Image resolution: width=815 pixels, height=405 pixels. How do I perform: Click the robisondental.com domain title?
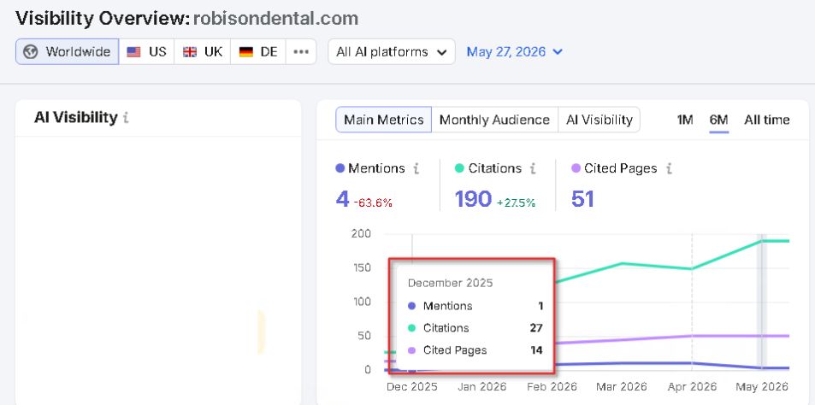click(x=275, y=19)
